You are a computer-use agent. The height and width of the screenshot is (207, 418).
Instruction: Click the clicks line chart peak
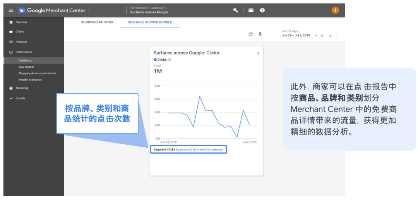point(199,96)
